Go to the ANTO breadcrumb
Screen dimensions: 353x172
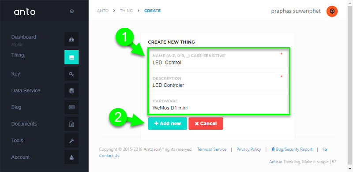(103, 11)
